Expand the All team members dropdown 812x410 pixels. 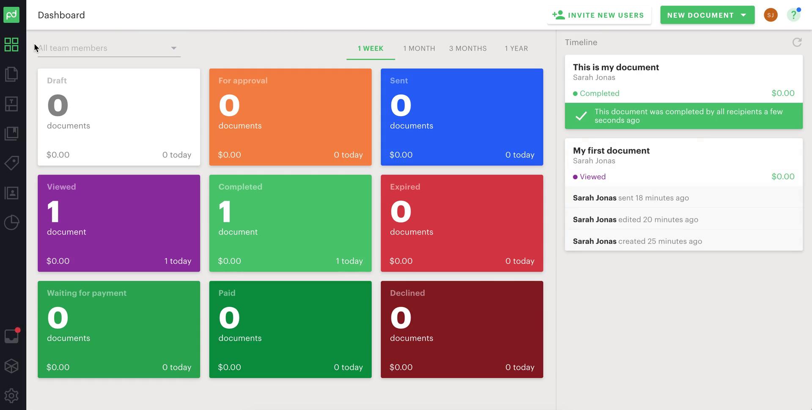coord(109,48)
